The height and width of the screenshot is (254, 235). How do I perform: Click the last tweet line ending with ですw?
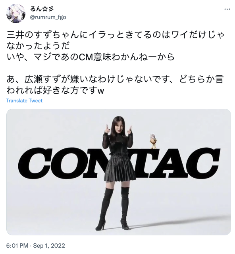click(x=55, y=90)
